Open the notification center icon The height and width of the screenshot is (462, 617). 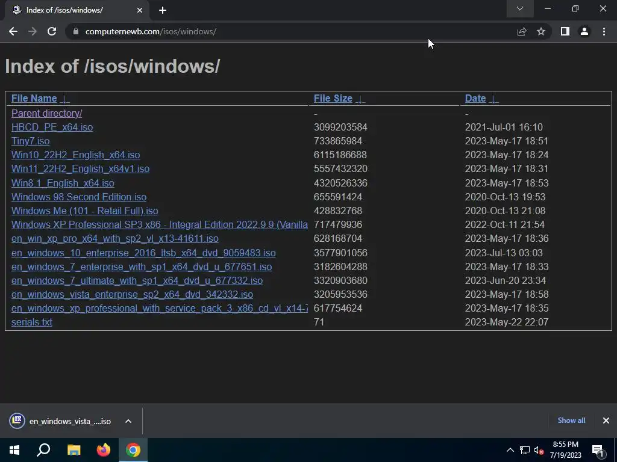pyautogui.click(x=598, y=450)
